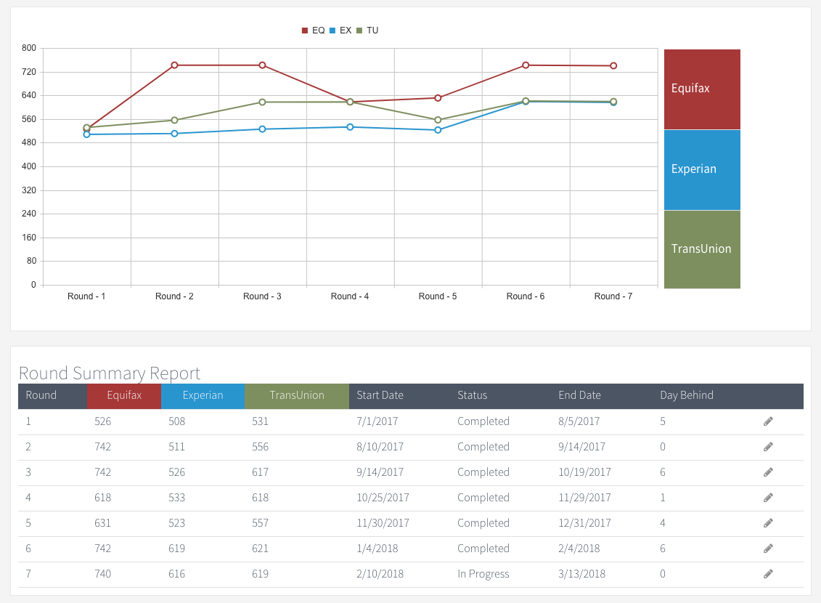Image resolution: width=821 pixels, height=603 pixels.
Task: Edit the round 6 entry
Action: tap(768, 549)
